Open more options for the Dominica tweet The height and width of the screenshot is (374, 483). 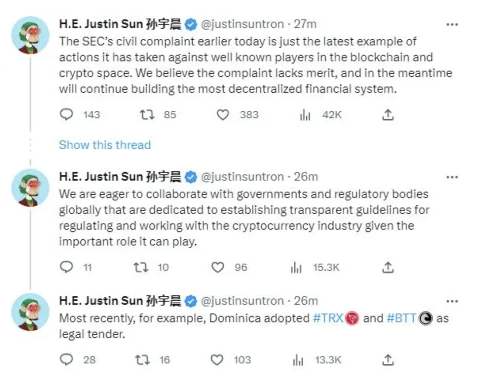coord(452,301)
